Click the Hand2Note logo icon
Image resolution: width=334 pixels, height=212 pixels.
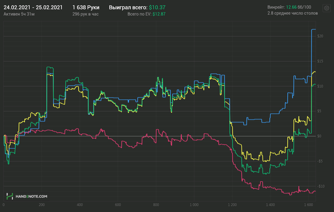[10, 196]
